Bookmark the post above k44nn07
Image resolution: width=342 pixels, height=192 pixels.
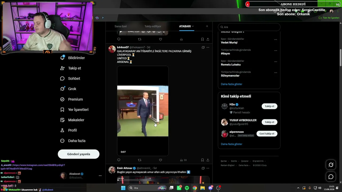coord(202,39)
